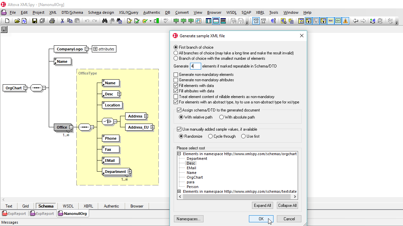Select All branches of choice option
403x226 pixels.
pyautogui.click(x=176, y=53)
